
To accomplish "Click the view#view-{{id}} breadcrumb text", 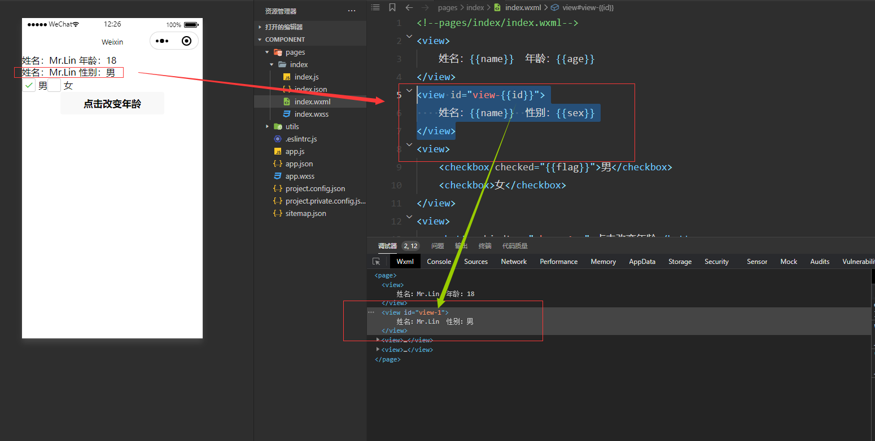I will (588, 7).
